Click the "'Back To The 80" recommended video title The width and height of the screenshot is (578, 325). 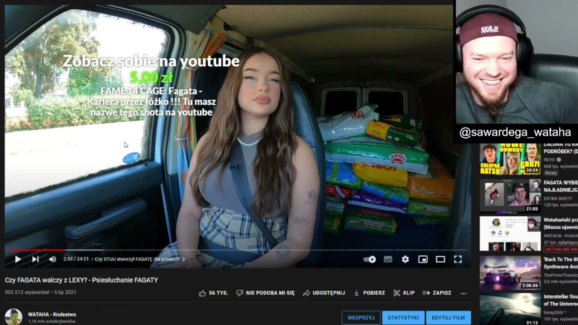tap(560, 263)
